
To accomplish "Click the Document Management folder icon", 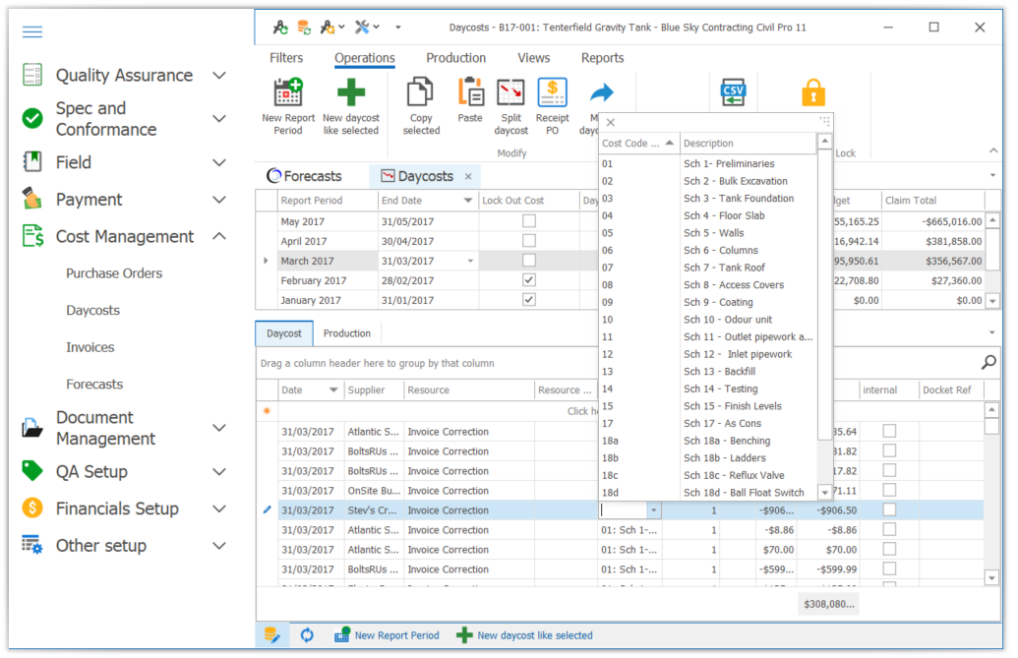I will (x=31, y=428).
